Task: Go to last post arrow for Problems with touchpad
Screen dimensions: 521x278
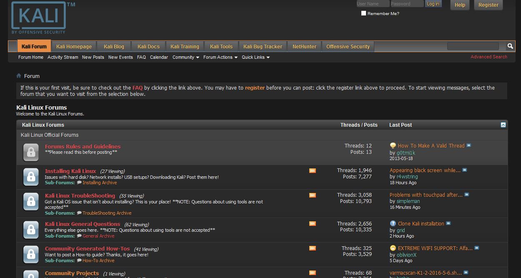Action: tap(467, 195)
